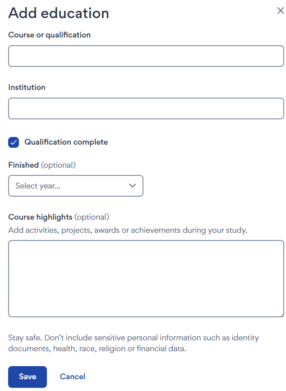
Task: Click inside the Course highlights text area
Action: 146,278
